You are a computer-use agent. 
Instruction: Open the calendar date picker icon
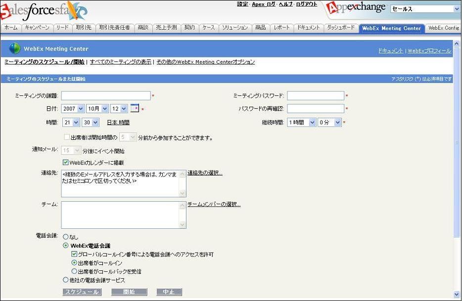click(x=135, y=108)
